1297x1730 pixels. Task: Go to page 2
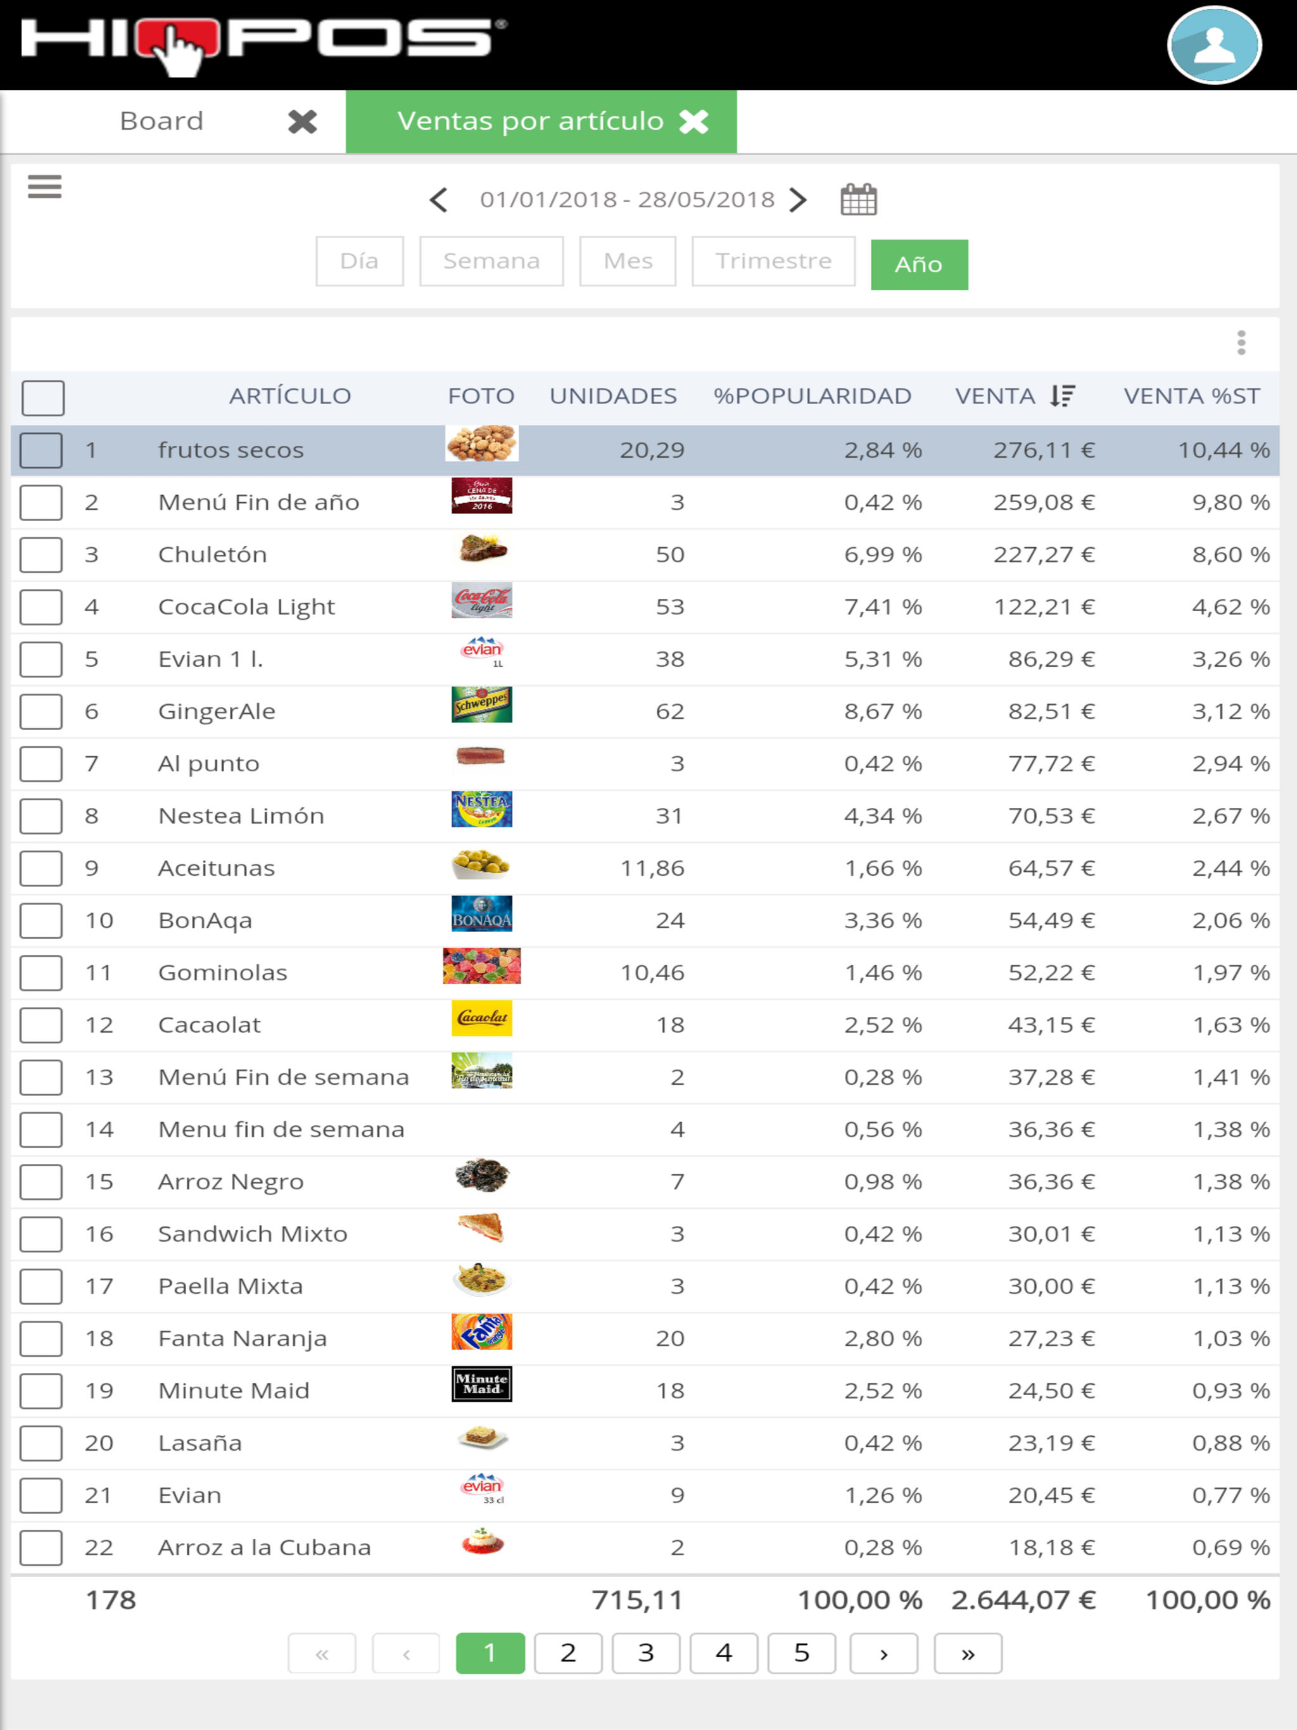[x=568, y=1653]
